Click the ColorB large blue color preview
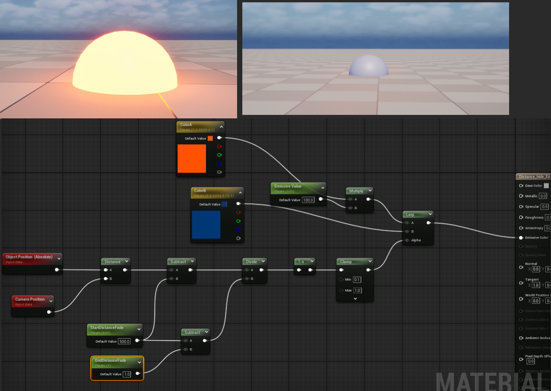This screenshot has height=391, width=551. pos(206,225)
